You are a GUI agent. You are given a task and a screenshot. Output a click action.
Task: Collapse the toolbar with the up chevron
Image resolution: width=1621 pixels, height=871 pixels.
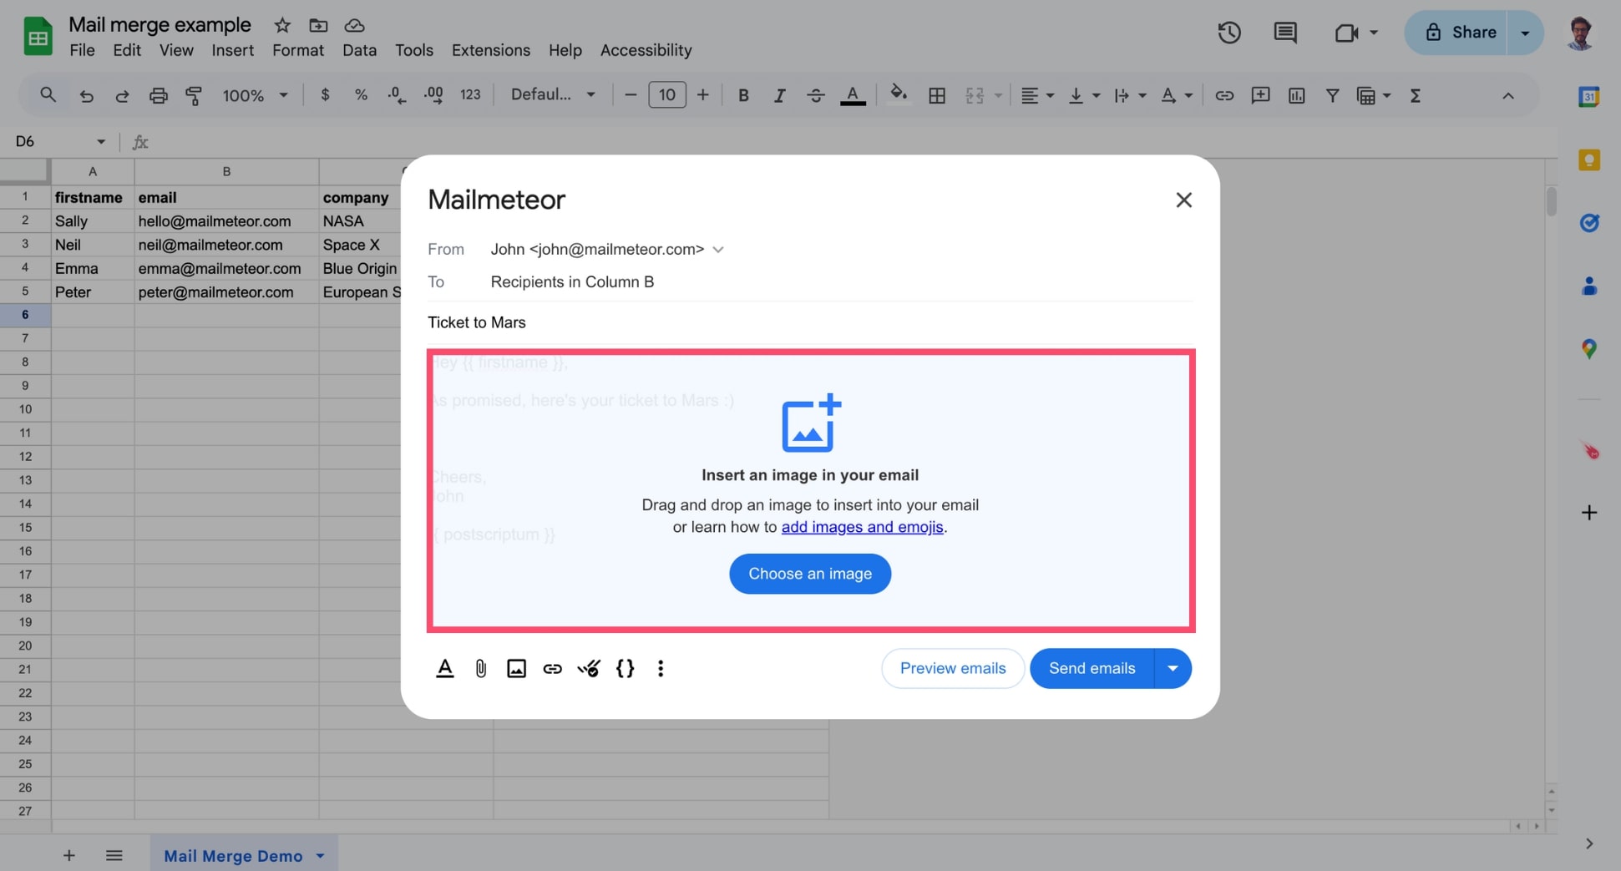1507,96
